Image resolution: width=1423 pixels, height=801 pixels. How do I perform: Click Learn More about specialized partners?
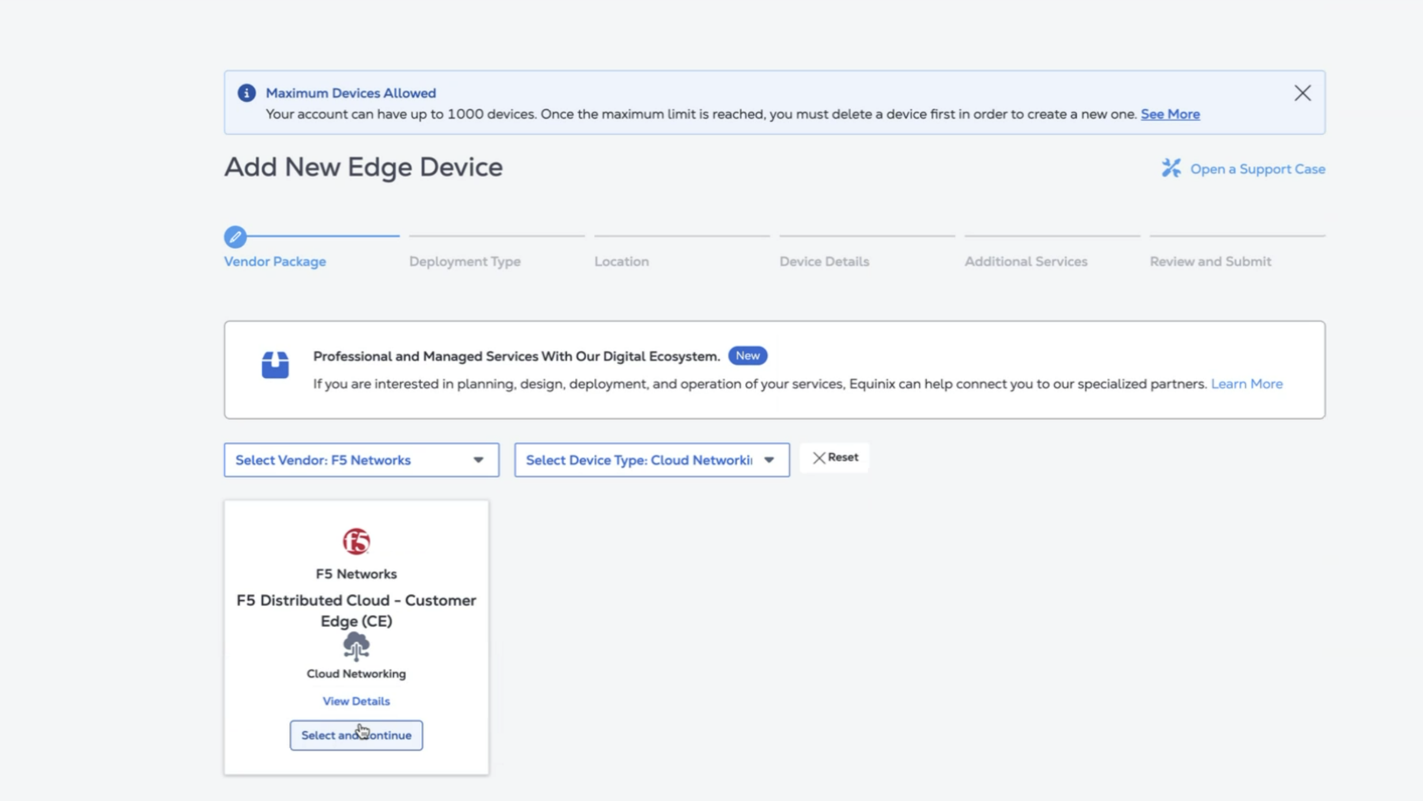1246,384
